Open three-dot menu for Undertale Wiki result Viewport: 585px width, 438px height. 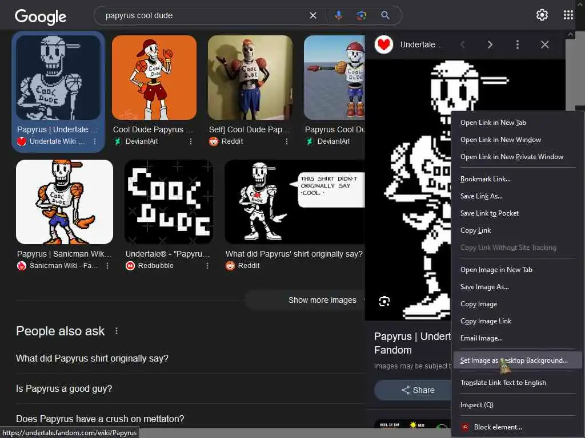pyautogui.click(x=95, y=141)
